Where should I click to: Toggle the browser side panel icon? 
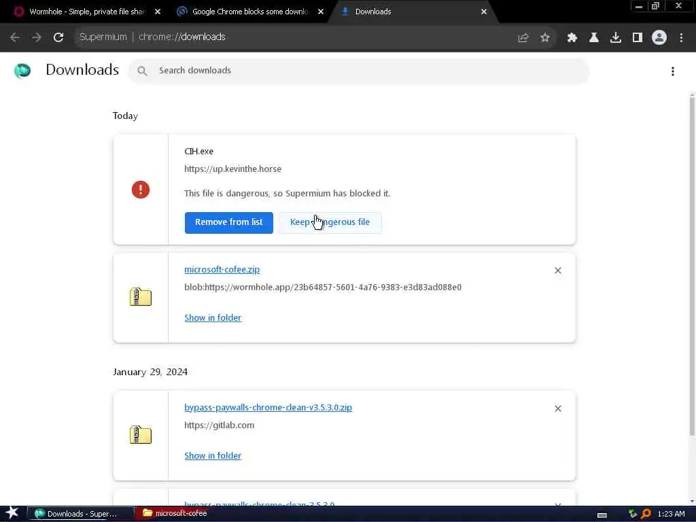pyautogui.click(x=638, y=38)
